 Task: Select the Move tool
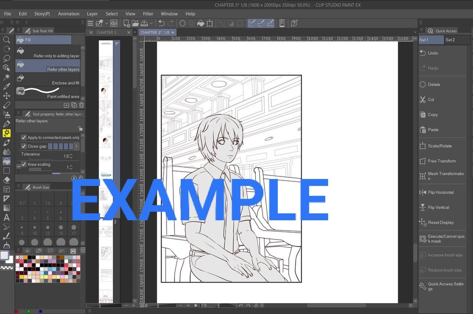coord(6,95)
